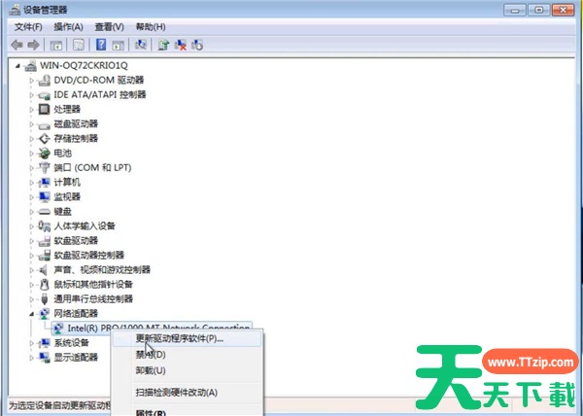Open the 操作(A) menu
This screenshot has height=416, width=583.
[68, 27]
